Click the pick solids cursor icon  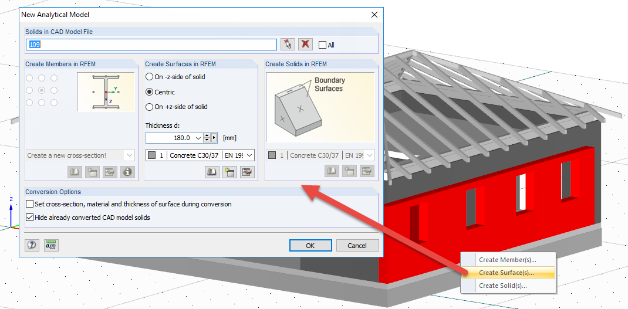288,45
